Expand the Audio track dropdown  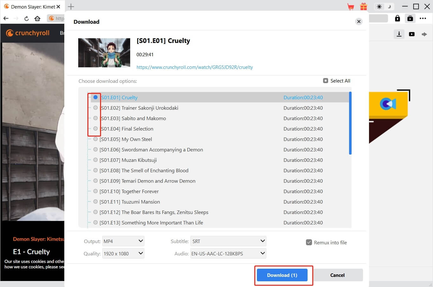[228, 253]
